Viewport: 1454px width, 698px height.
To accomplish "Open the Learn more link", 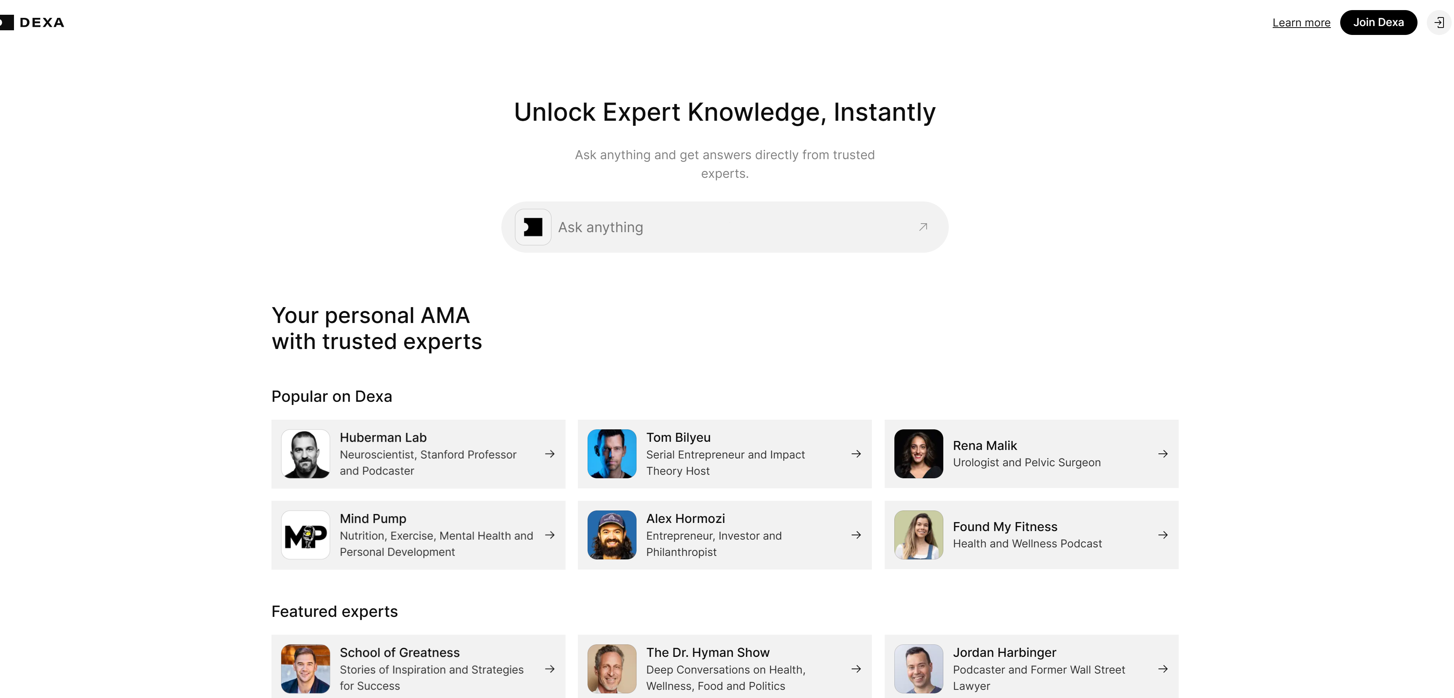I will click(1301, 23).
